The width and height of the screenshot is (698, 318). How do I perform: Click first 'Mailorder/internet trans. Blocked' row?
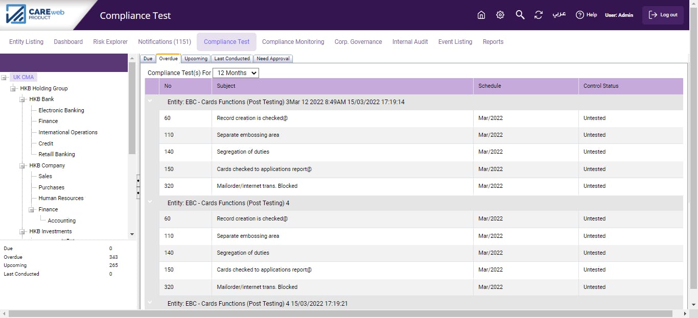[x=421, y=186]
